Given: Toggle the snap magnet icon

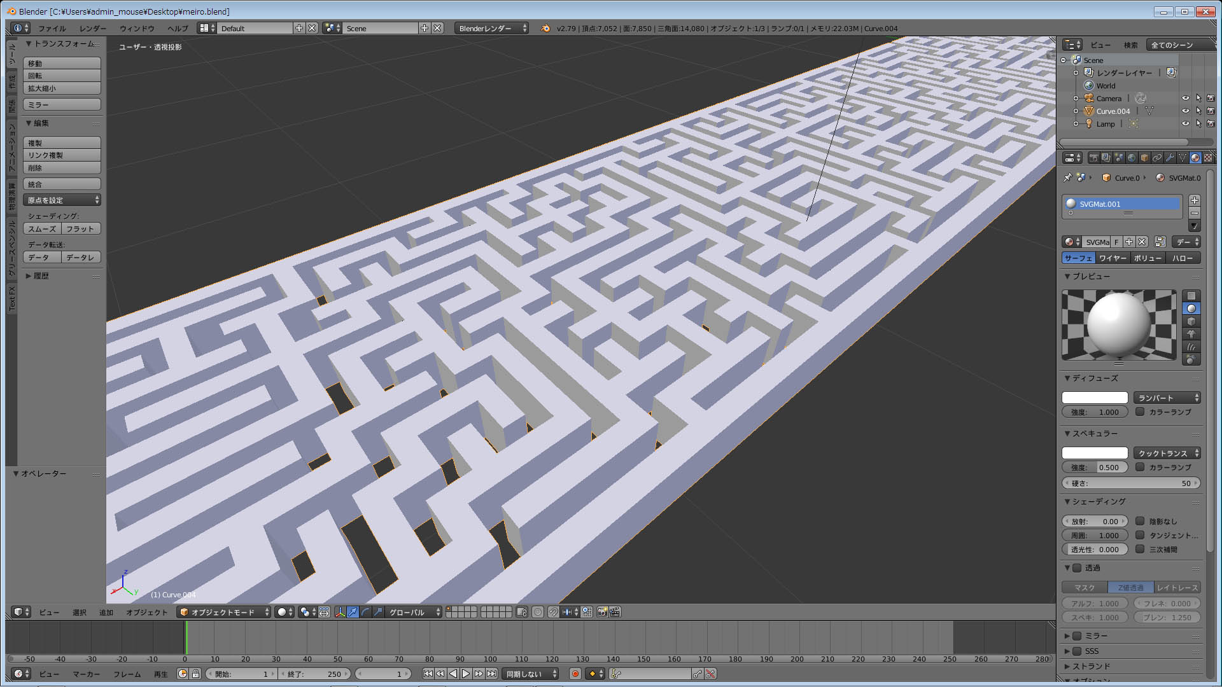Looking at the screenshot, I should tap(554, 612).
